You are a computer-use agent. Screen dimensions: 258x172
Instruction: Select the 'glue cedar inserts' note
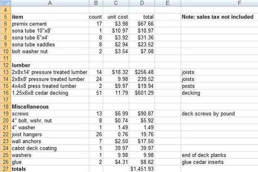pyautogui.click(x=206, y=162)
